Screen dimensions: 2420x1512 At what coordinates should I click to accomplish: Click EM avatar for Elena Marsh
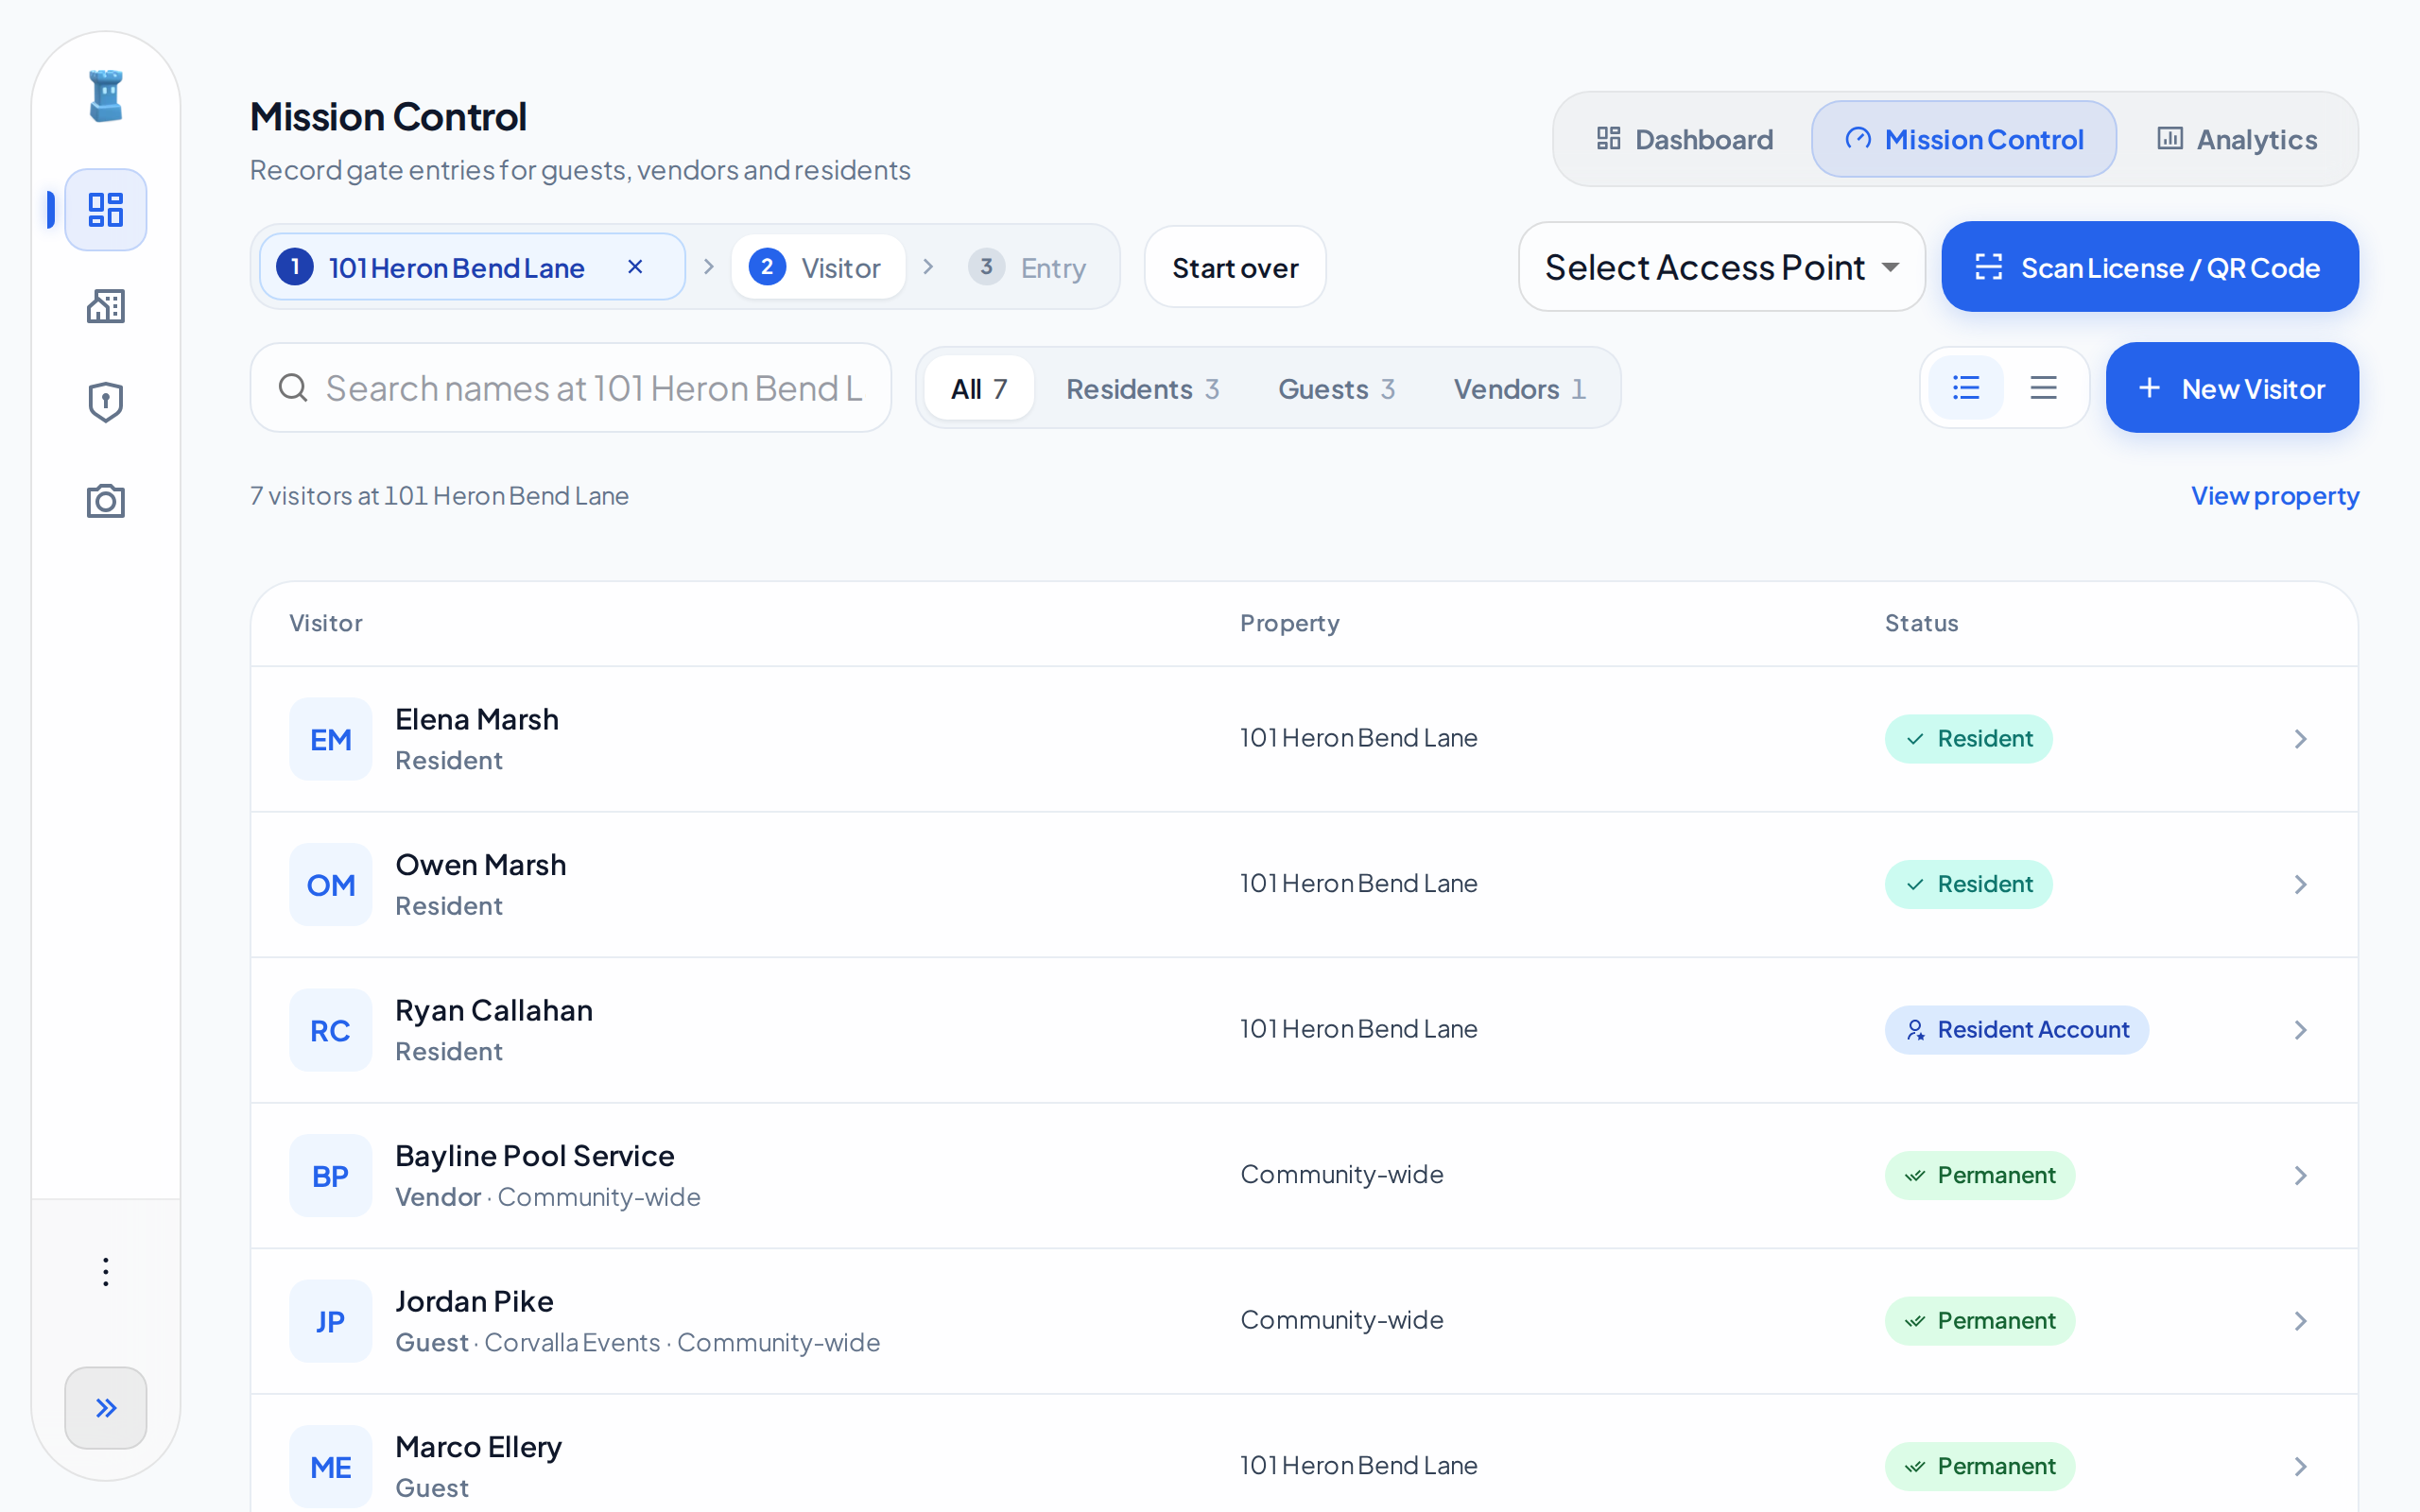(331, 739)
